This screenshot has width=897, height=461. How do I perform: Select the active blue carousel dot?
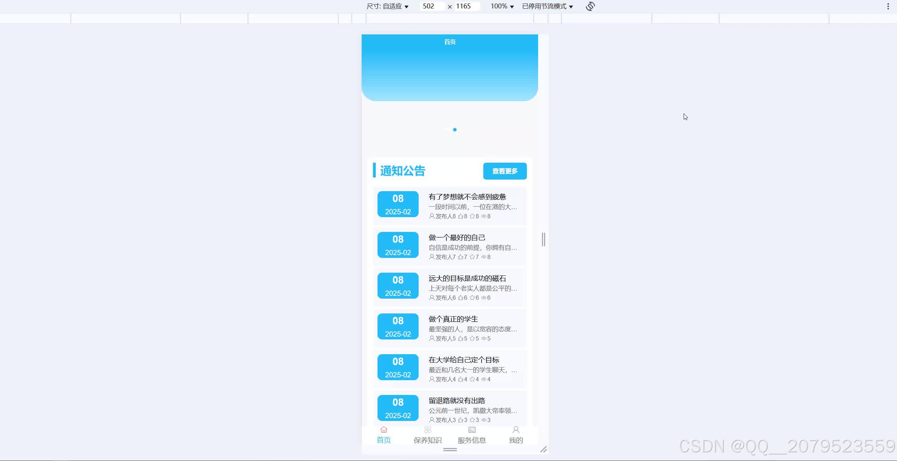point(455,130)
